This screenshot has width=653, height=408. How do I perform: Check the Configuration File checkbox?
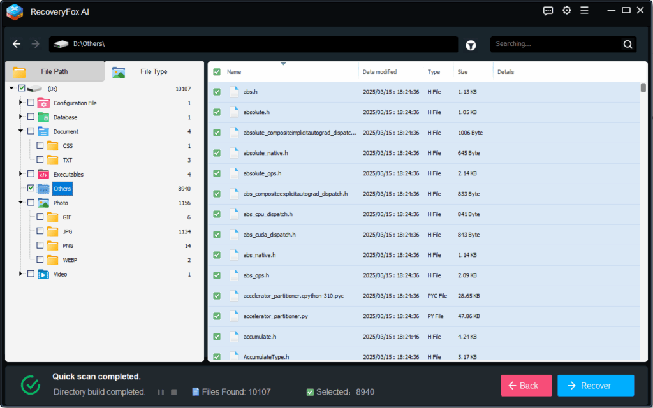tap(31, 103)
